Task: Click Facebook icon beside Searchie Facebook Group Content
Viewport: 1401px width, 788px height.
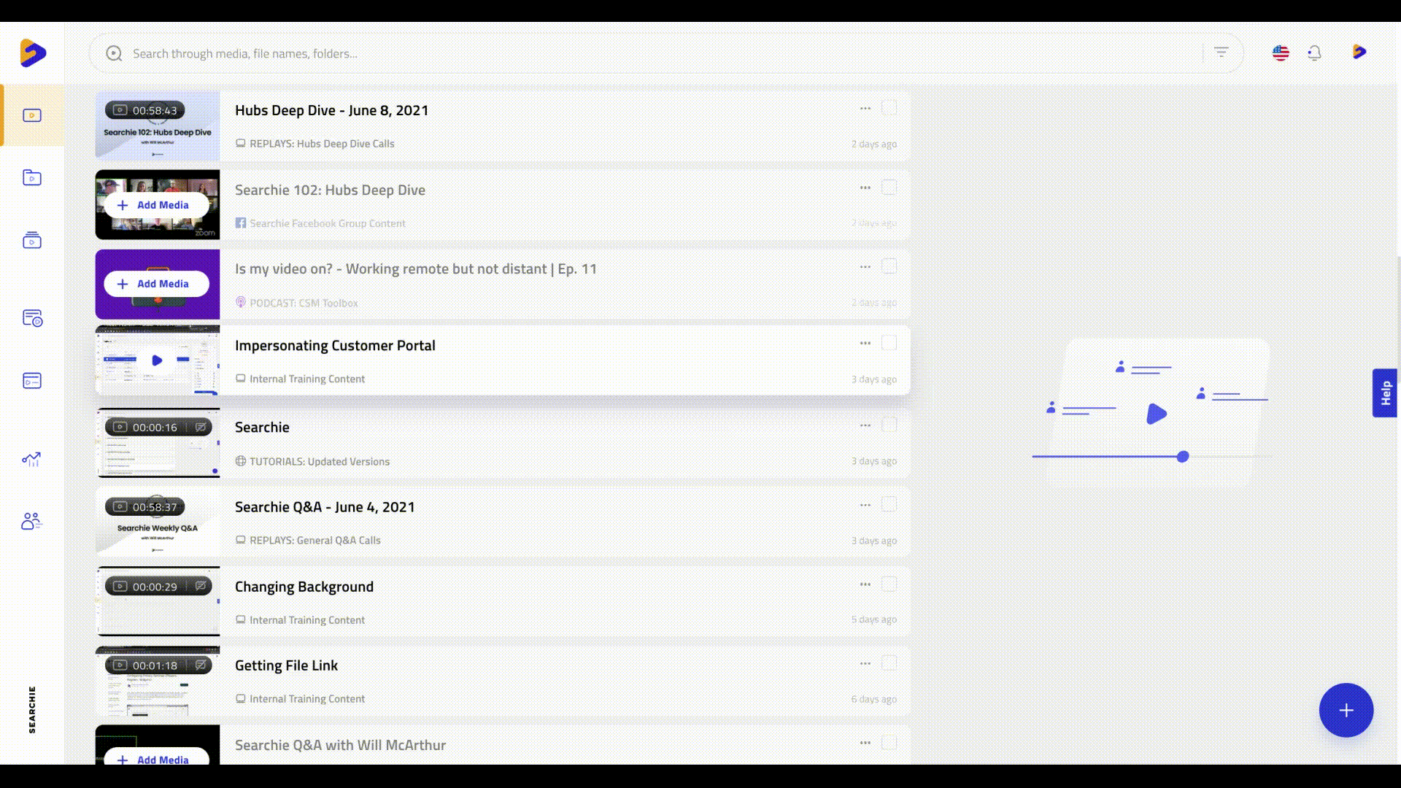Action: [x=241, y=223]
